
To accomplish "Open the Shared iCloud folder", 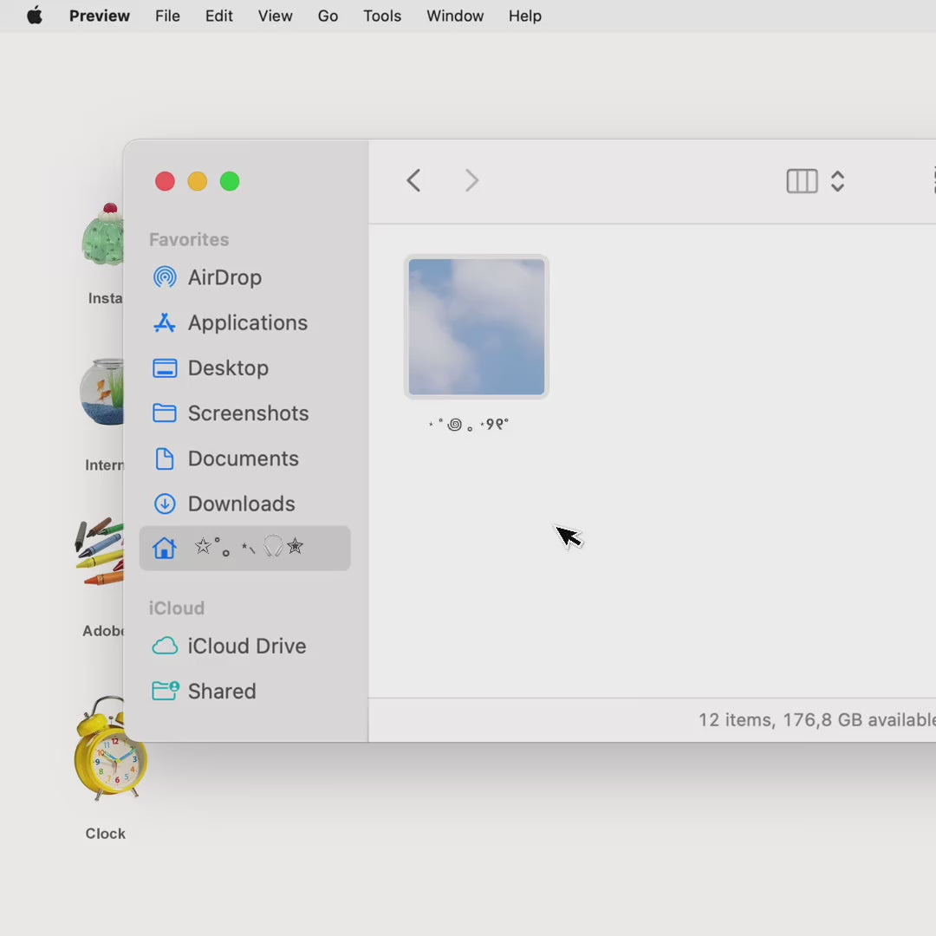I will [x=244, y=692].
